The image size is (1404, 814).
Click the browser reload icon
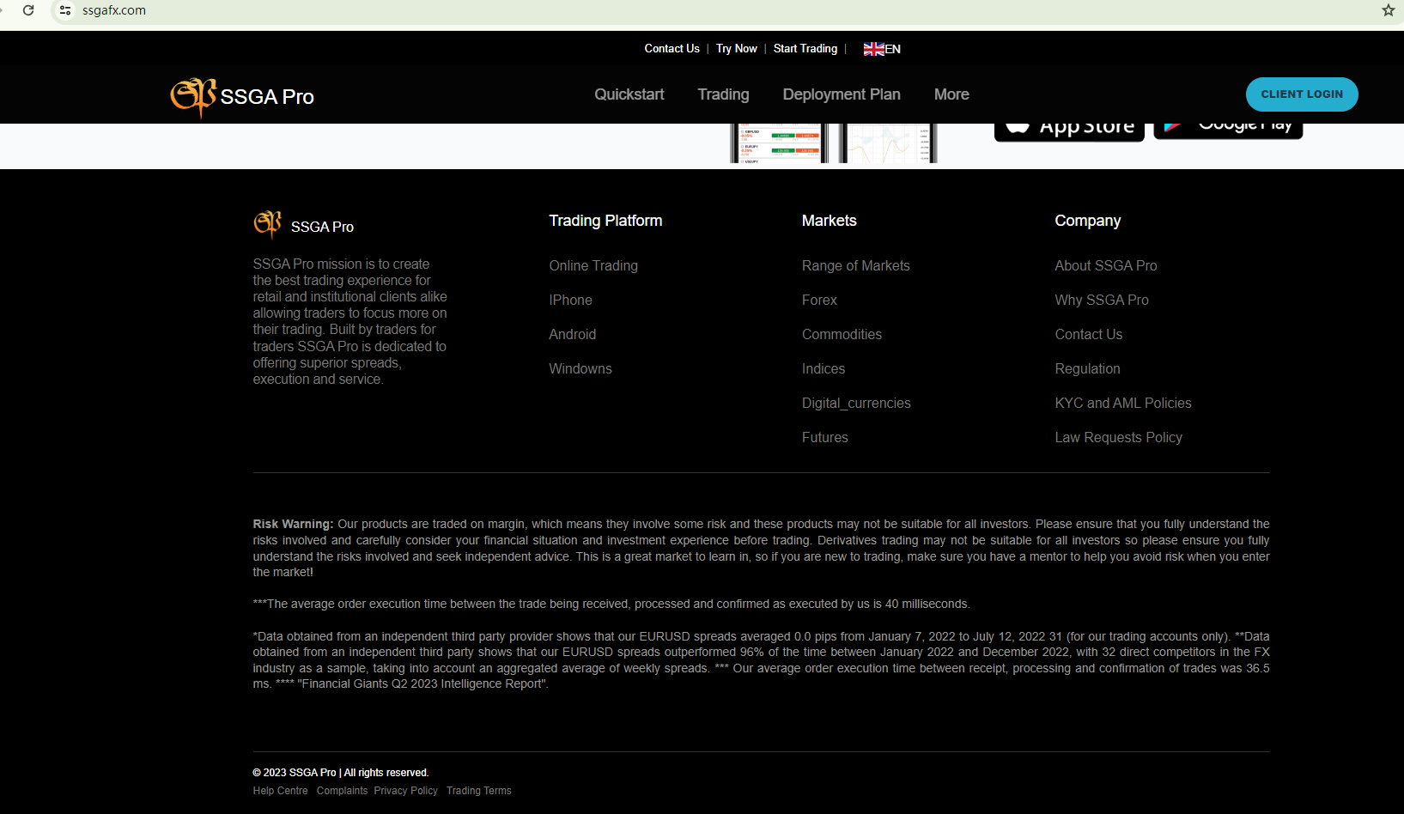[x=28, y=10]
